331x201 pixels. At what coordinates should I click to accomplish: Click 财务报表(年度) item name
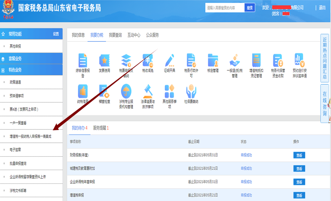(79, 155)
